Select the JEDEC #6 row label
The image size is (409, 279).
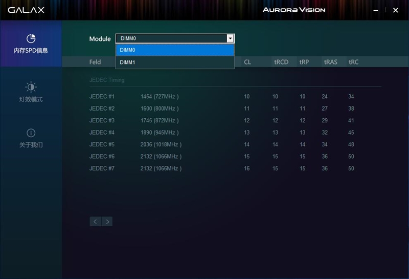point(102,157)
